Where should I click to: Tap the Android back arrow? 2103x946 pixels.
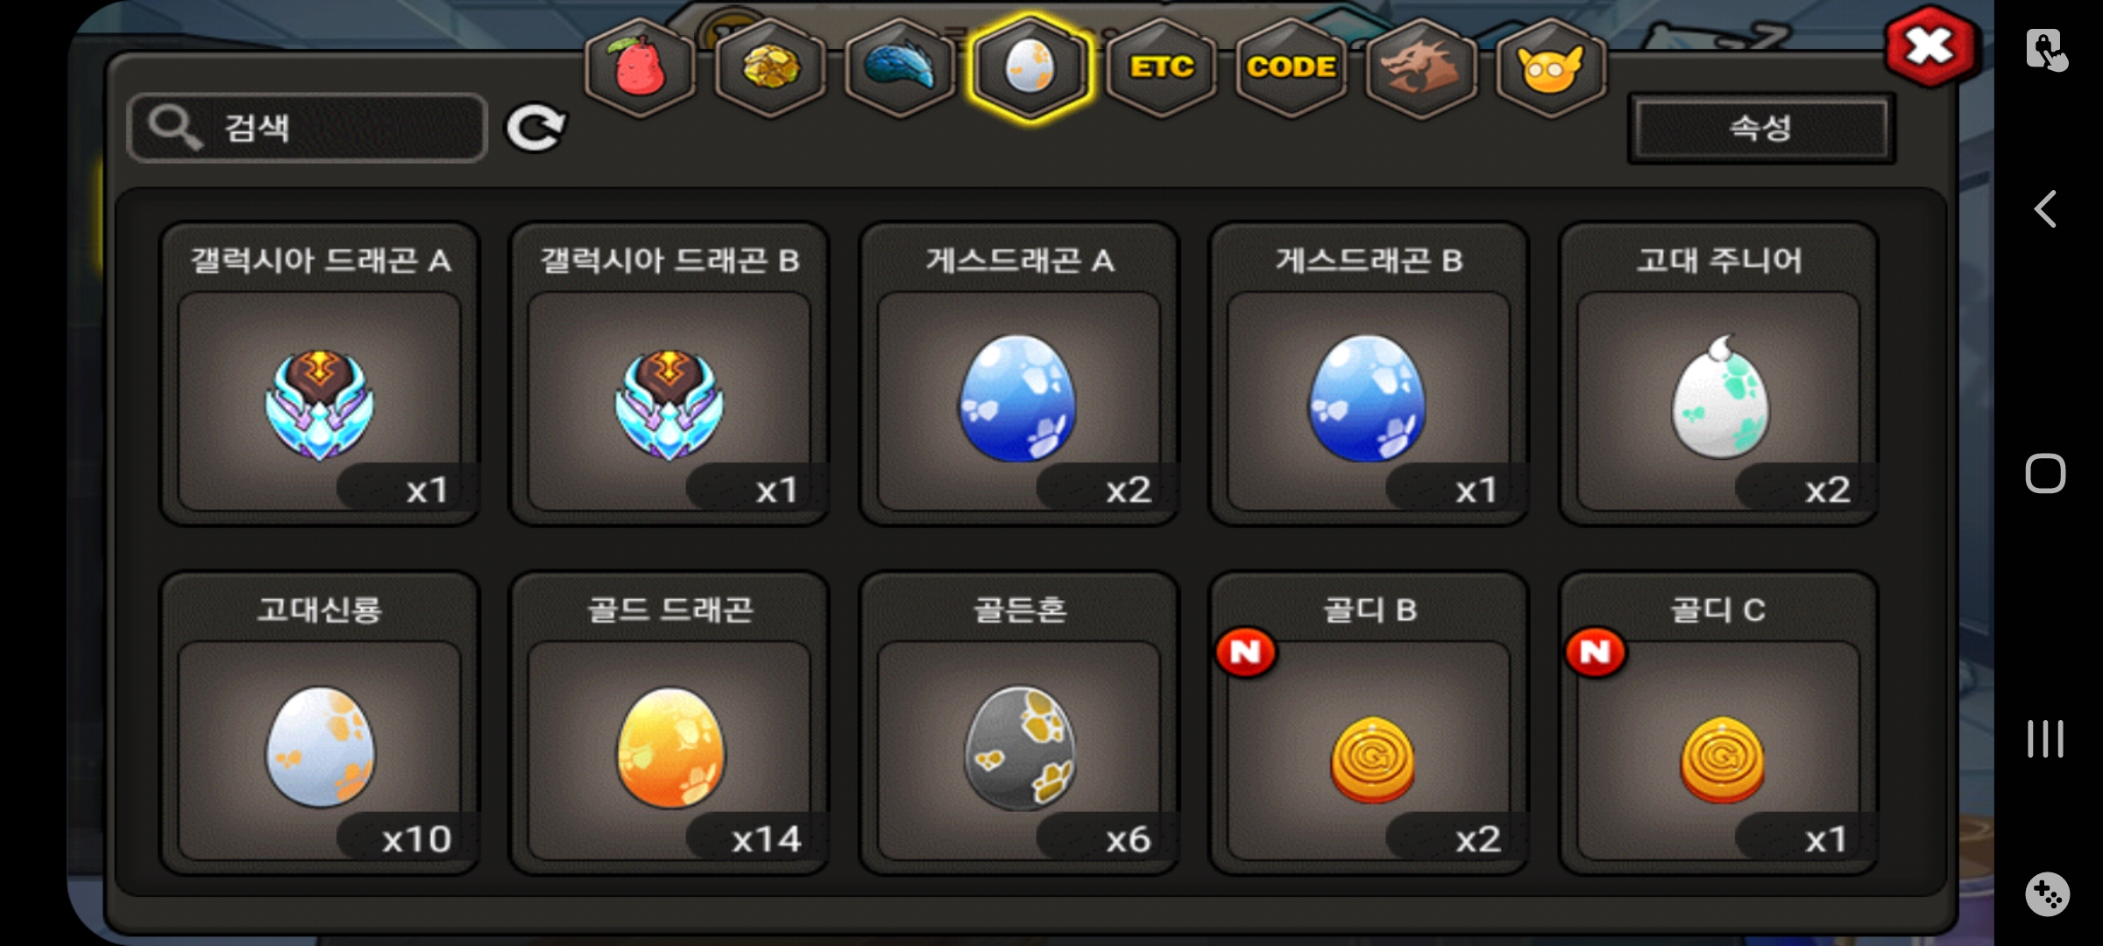click(x=2045, y=209)
